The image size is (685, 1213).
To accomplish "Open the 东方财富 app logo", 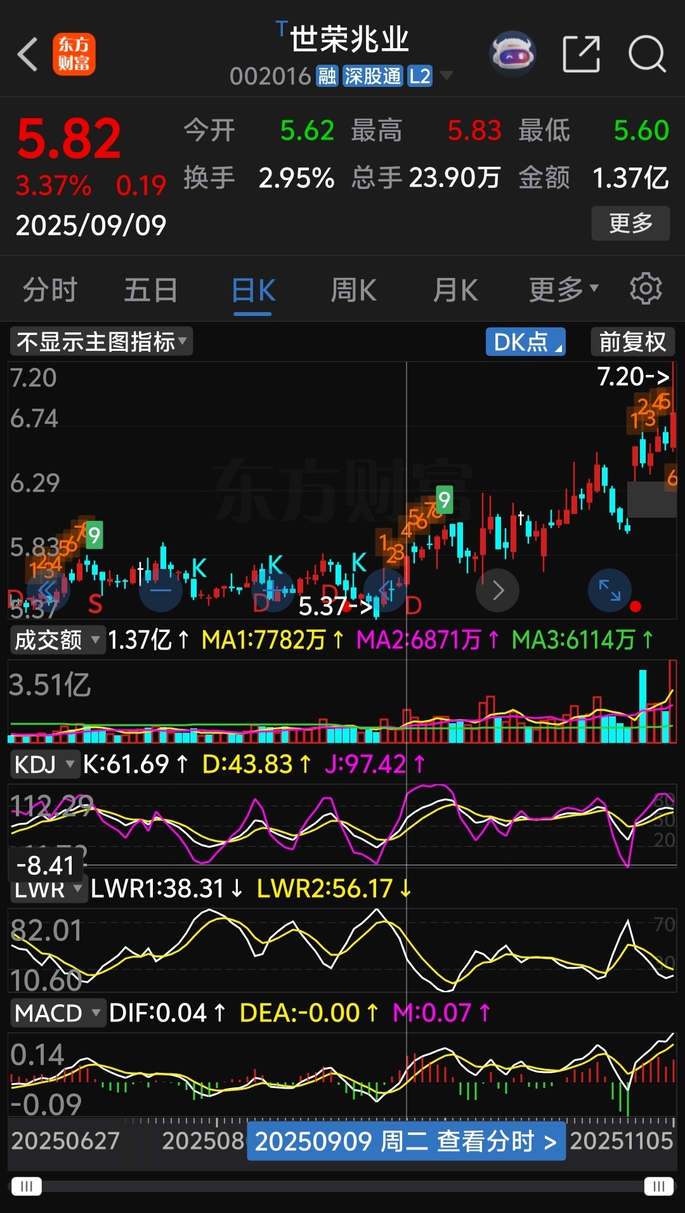I will pyautogui.click(x=74, y=54).
